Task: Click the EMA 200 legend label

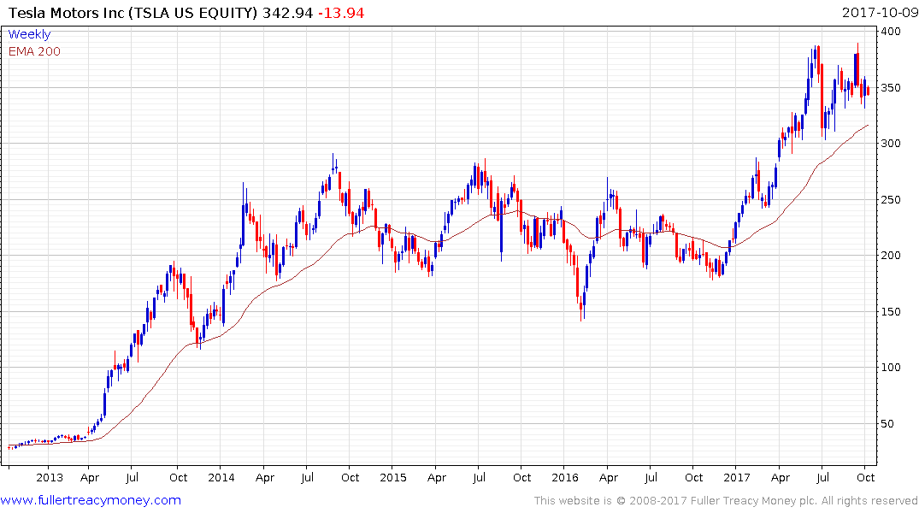Action: click(34, 51)
